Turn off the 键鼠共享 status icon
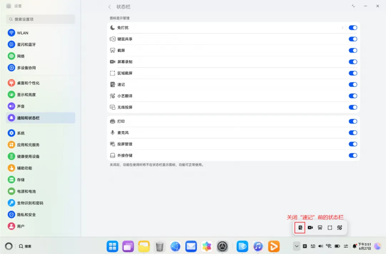The height and width of the screenshot is (254, 386). pyautogui.click(x=353, y=39)
